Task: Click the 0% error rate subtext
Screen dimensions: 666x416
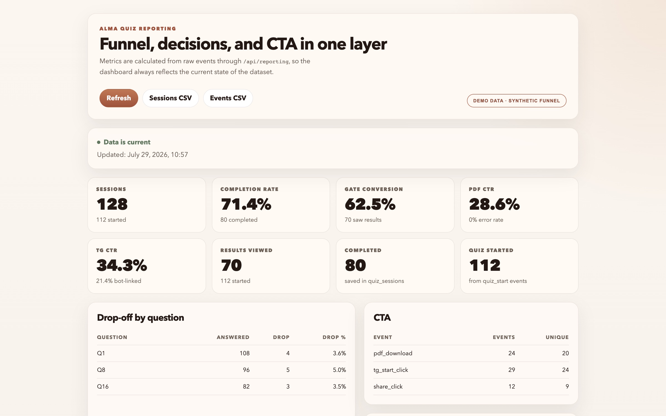Action: click(486, 220)
